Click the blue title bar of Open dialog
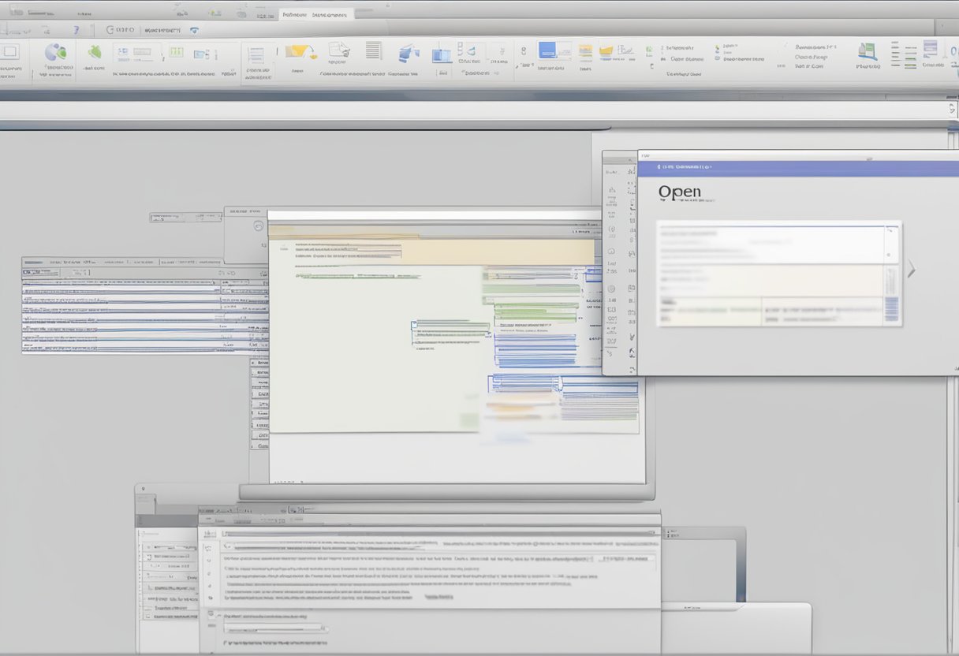The height and width of the screenshot is (656, 959). coord(797,167)
